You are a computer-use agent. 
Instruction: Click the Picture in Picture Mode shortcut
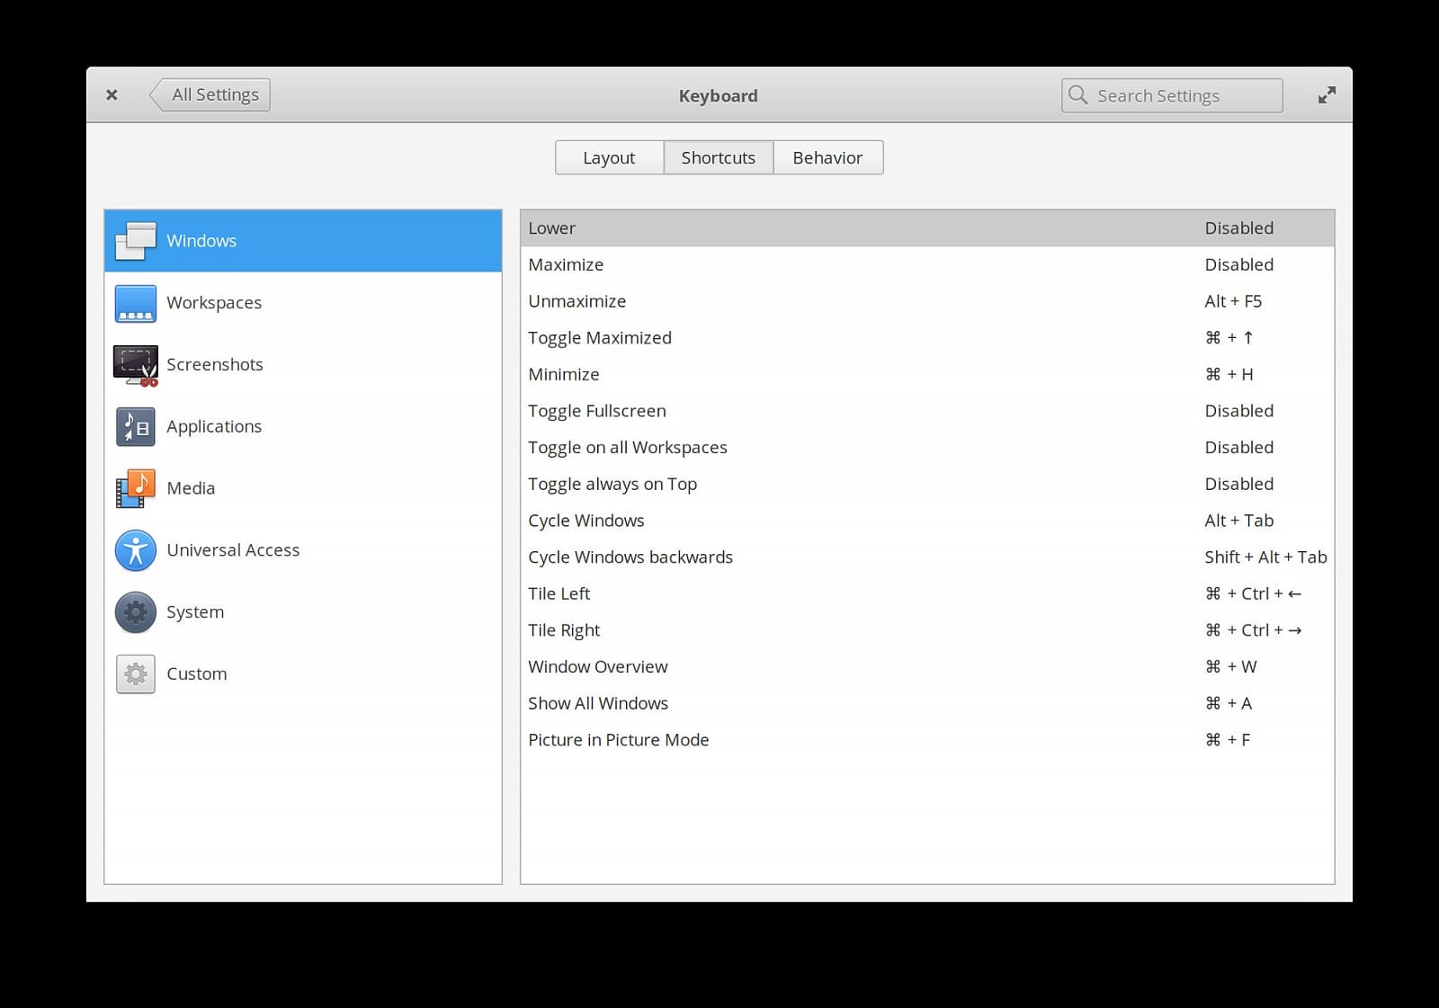click(809, 739)
